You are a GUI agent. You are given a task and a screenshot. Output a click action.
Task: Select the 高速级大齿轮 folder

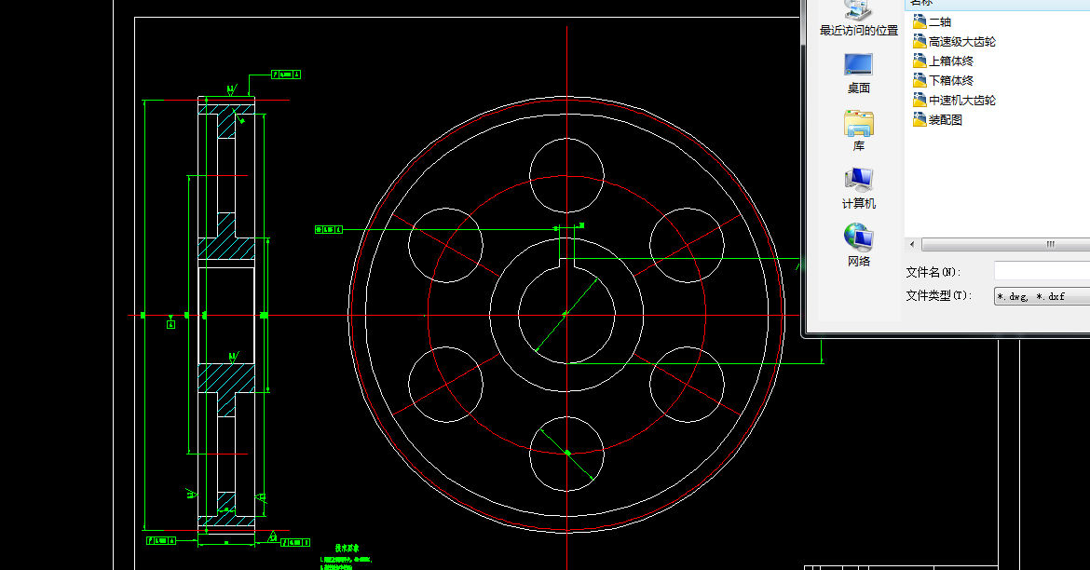pos(954,42)
